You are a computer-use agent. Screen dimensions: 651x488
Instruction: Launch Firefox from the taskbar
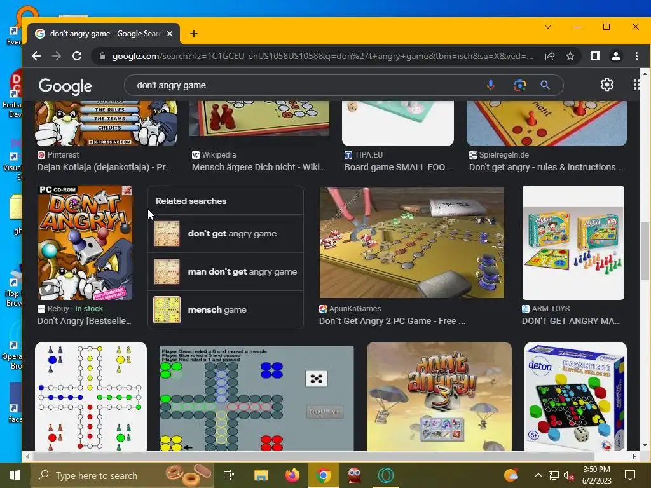(x=292, y=475)
